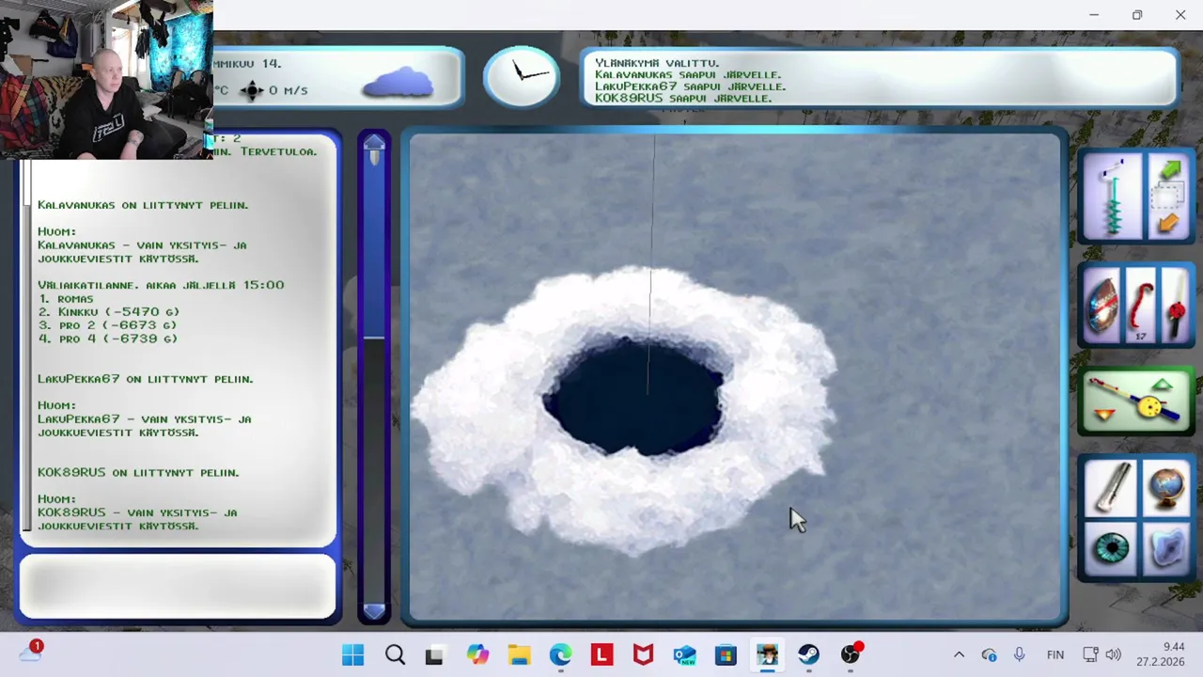The height and width of the screenshot is (677, 1203).
Task: Click the chat message input field
Action: point(177,587)
